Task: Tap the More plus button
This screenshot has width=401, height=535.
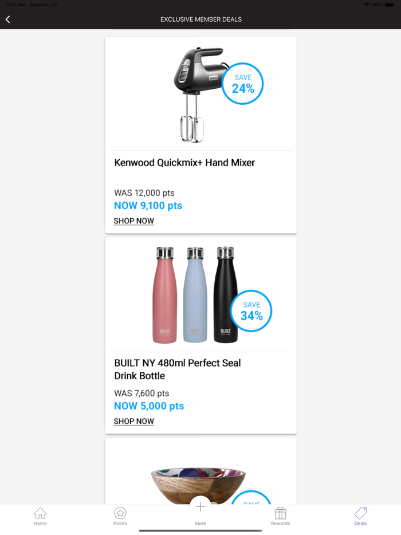Action: [200, 506]
